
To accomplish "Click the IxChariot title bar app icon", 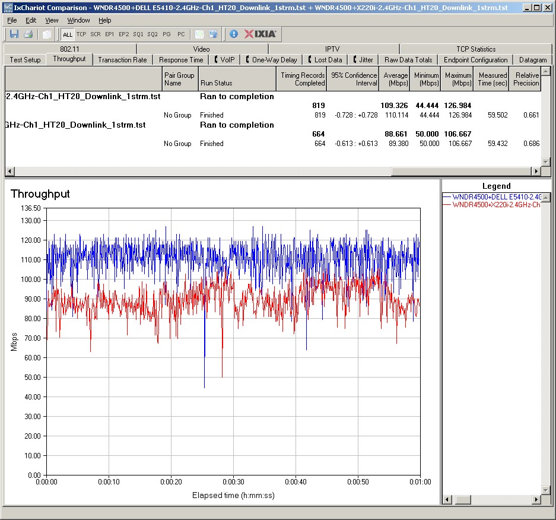I will point(8,8).
